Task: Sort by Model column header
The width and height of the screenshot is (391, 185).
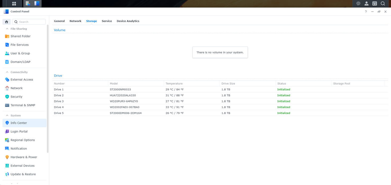Action: click(136, 84)
